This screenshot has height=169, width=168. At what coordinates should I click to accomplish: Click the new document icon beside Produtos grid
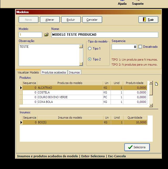pos(156,84)
